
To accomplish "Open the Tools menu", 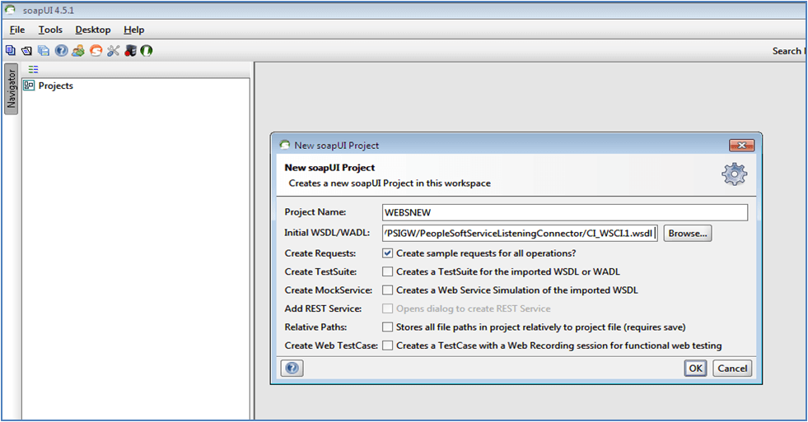I will click(x=50, y=30).
